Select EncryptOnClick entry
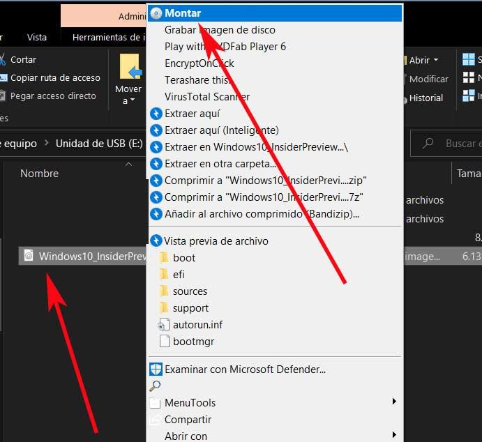This screenshot has width=482, height=442. point(275,63)
